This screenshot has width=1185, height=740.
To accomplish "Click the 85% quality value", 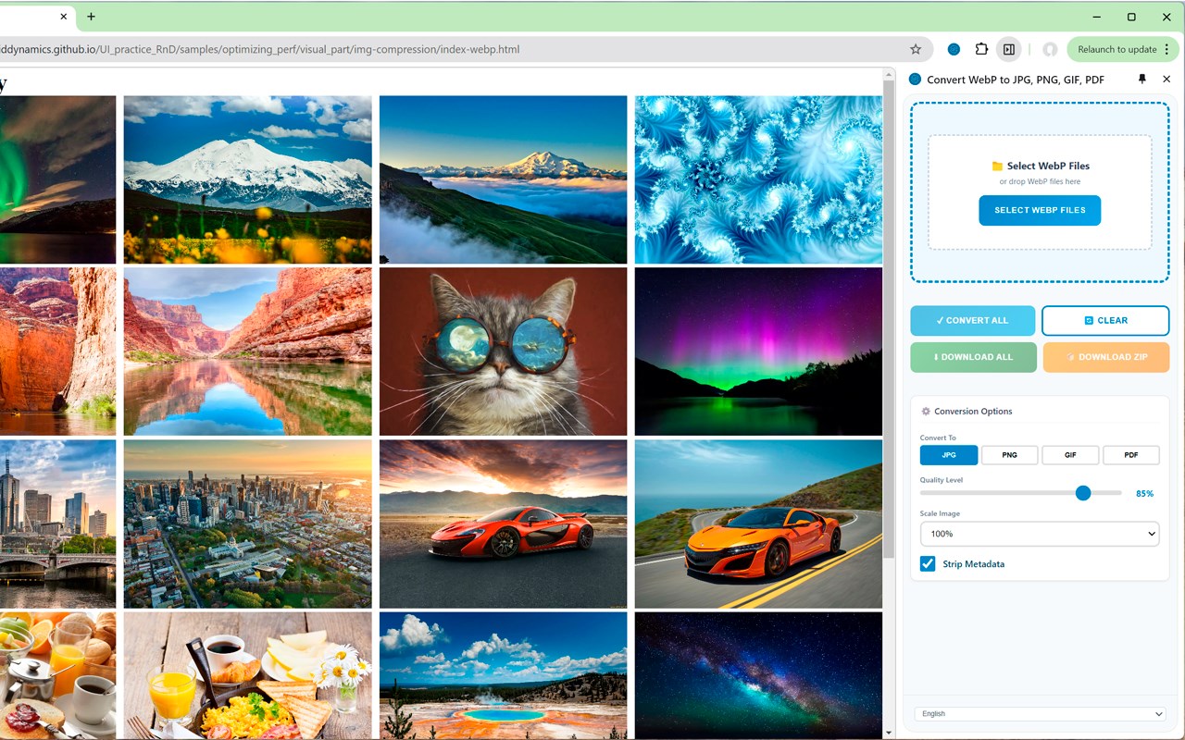I will pos(1144,494).
